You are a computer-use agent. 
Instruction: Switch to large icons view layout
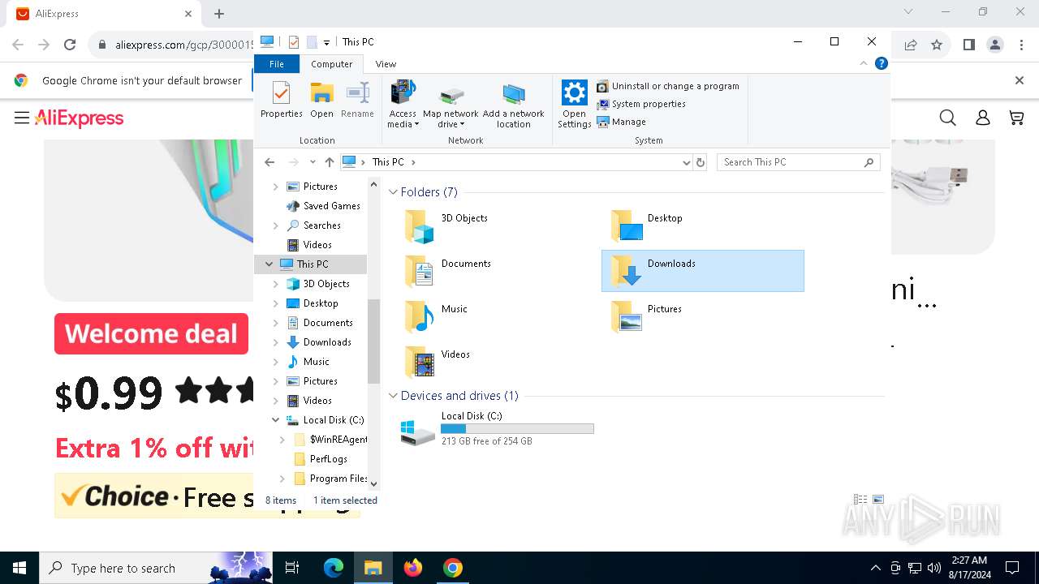(x=877, y=500)
